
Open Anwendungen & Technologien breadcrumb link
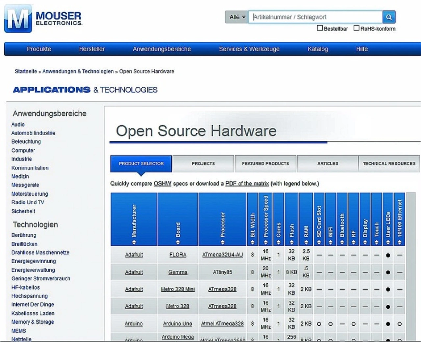pos(78,71)
